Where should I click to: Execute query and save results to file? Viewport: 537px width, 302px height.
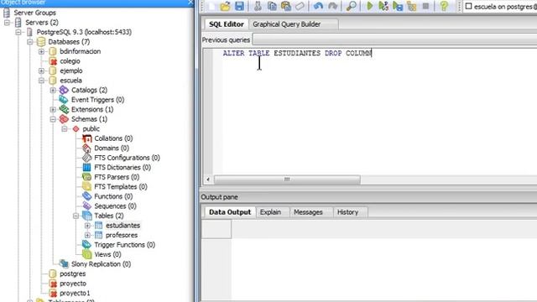coord(398,6)
